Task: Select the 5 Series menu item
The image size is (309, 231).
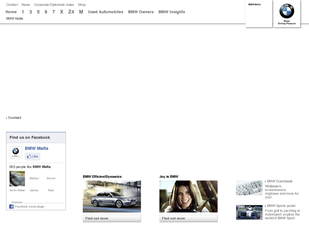Action: point(38,12)
